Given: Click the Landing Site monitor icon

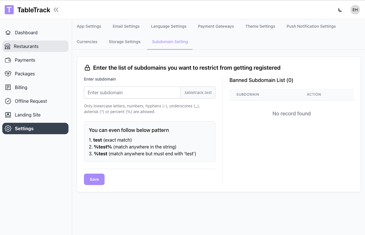Looking at the screenshot, I should coord(8,115).
